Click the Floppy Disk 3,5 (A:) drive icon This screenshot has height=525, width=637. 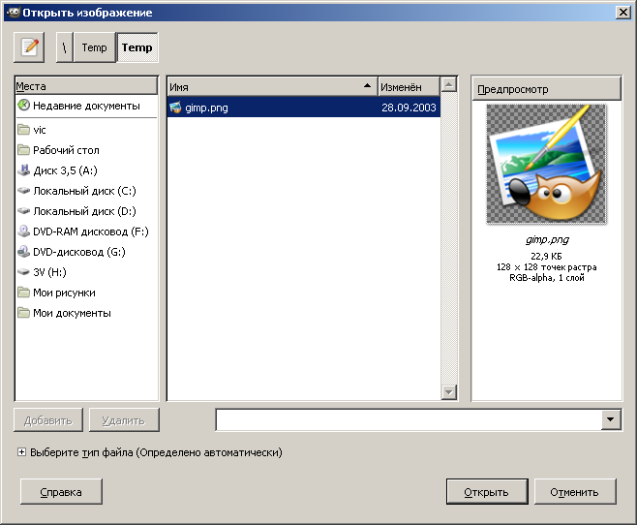[x=24, y=170]
